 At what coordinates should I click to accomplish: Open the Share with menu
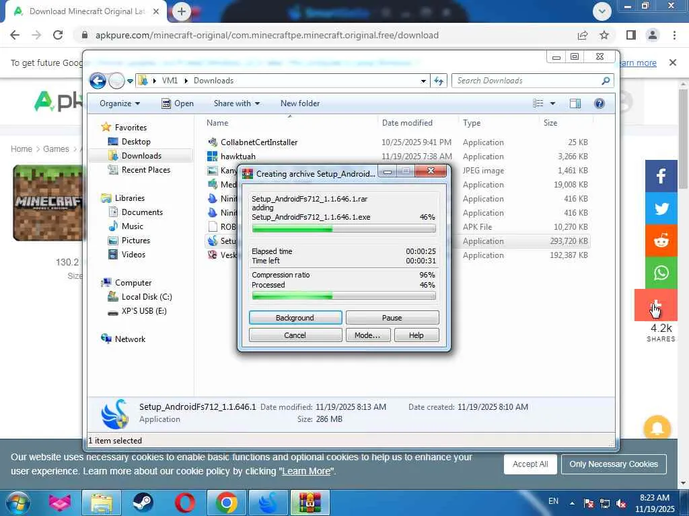tap(236, 103)
